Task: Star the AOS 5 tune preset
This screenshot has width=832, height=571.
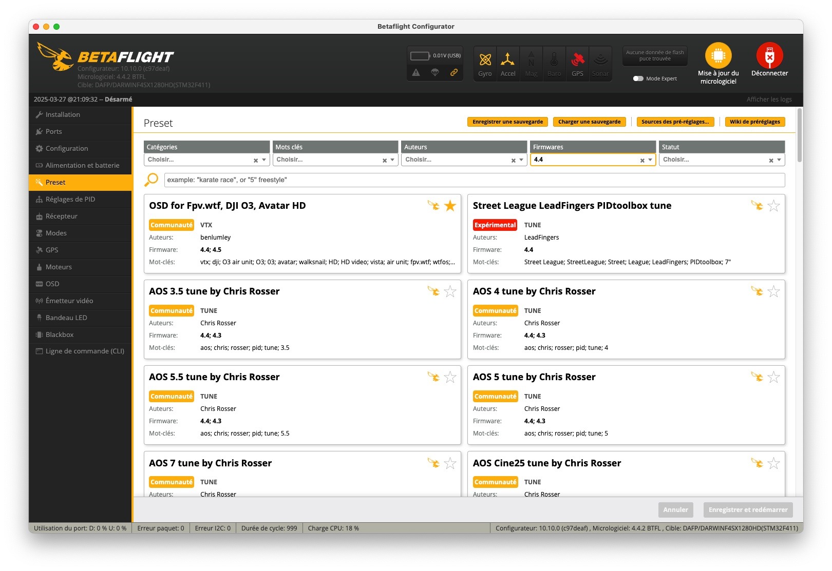Action: [773, 377]
